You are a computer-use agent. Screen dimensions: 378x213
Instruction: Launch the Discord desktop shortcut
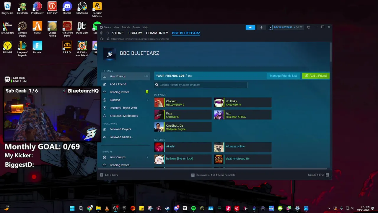67,8
